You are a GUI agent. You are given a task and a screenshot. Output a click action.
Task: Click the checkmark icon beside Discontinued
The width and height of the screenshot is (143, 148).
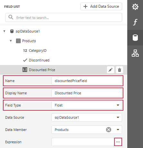coord(25,60)
